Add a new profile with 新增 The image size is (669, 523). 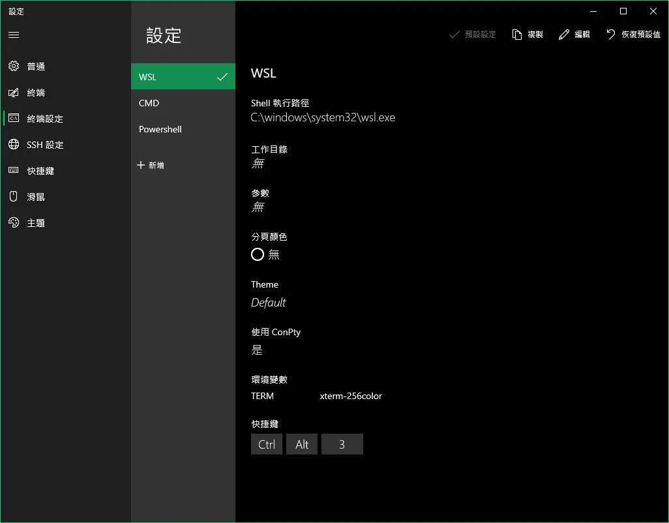151,166
